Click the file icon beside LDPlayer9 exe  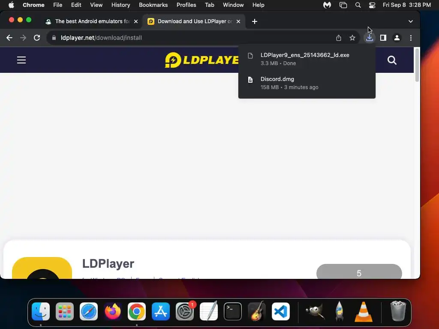click(x=250, y=56)
